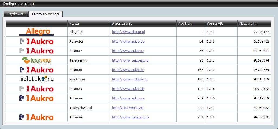Click country code 34 cell
Viewport: 278px width, 129px height.
191,41
